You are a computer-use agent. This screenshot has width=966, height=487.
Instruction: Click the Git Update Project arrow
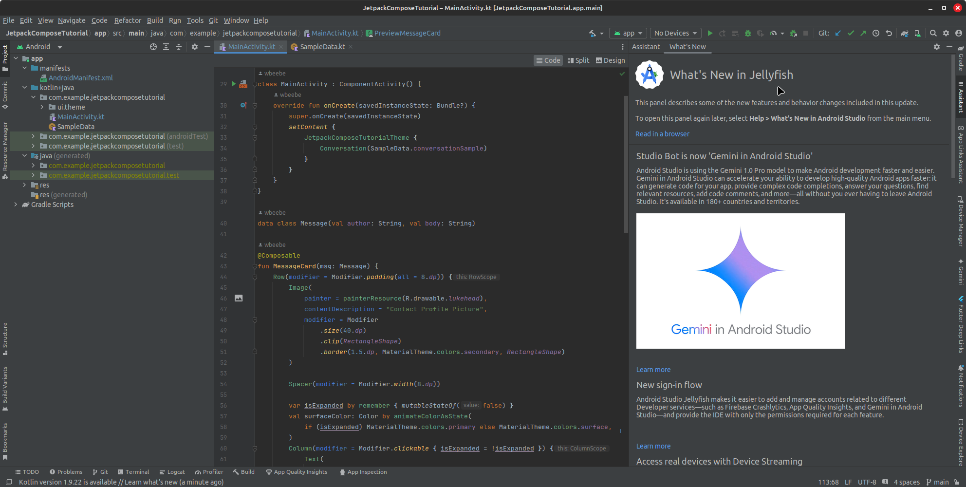tap(838, 33)
